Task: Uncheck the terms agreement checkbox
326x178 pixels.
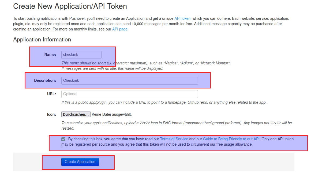Action: [x=63, y=139]
